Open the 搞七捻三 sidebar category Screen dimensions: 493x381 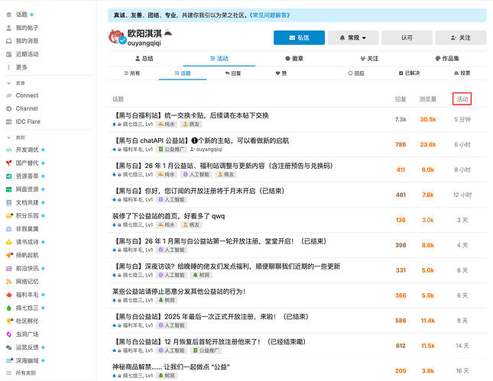tap(27, 308)
